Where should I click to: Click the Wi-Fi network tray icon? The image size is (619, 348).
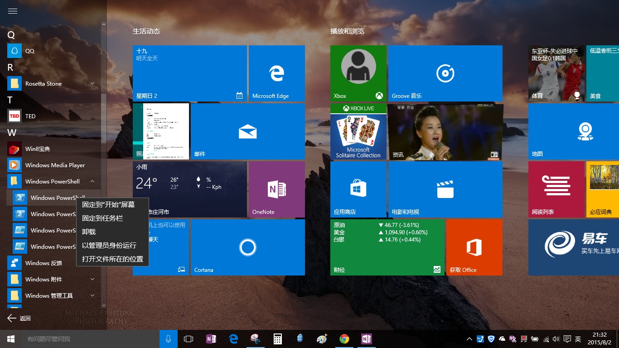coord(546,339)
